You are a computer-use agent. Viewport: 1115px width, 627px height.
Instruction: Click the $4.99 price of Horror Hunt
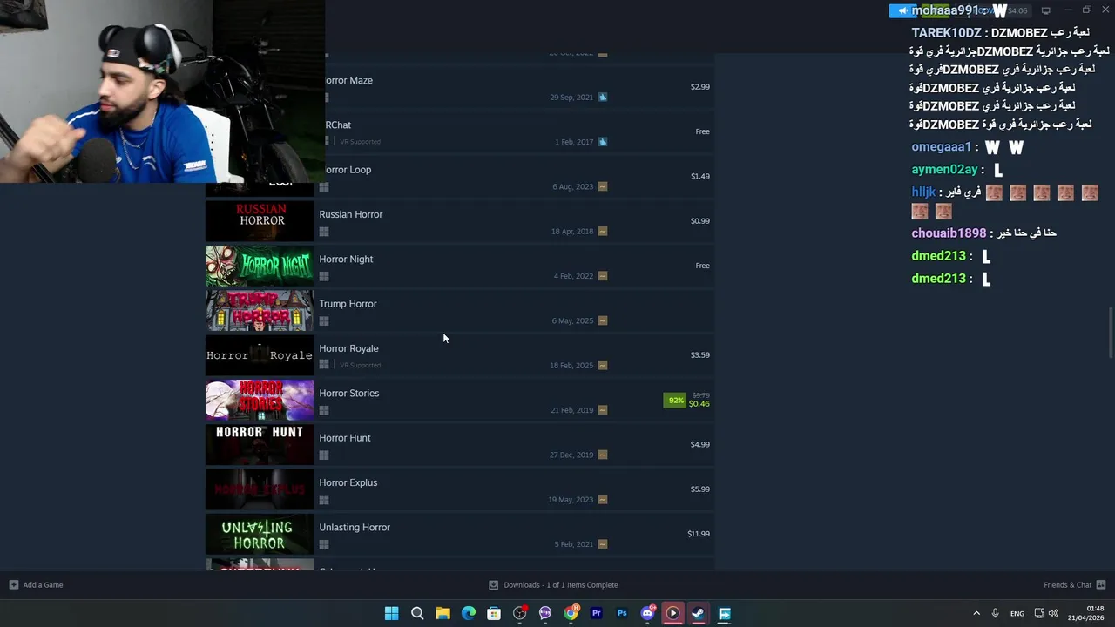click(700, 444)
